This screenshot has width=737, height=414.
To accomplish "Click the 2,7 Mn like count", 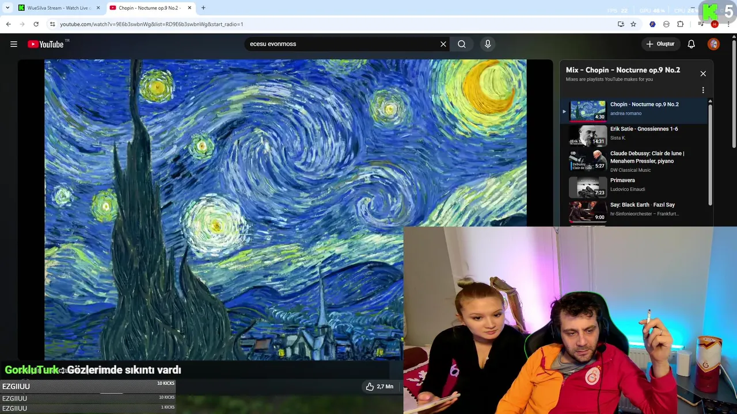I will pos(385,386).
